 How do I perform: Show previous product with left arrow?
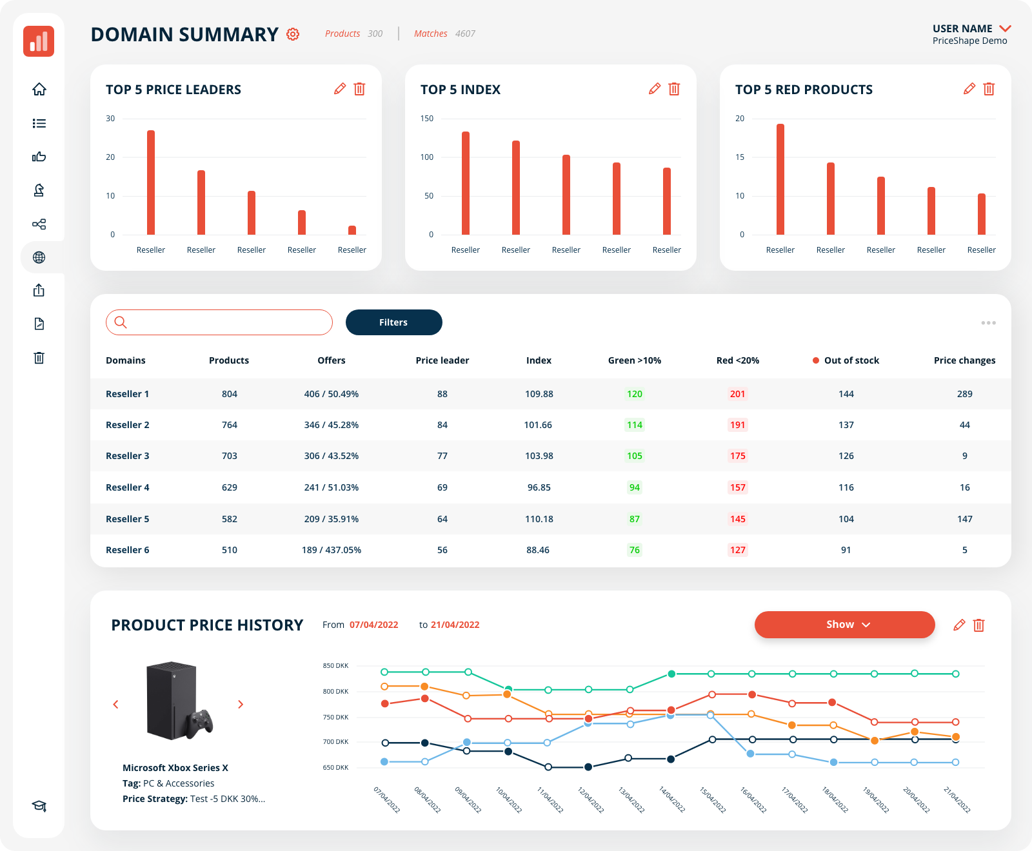click(x=116, y=705)
